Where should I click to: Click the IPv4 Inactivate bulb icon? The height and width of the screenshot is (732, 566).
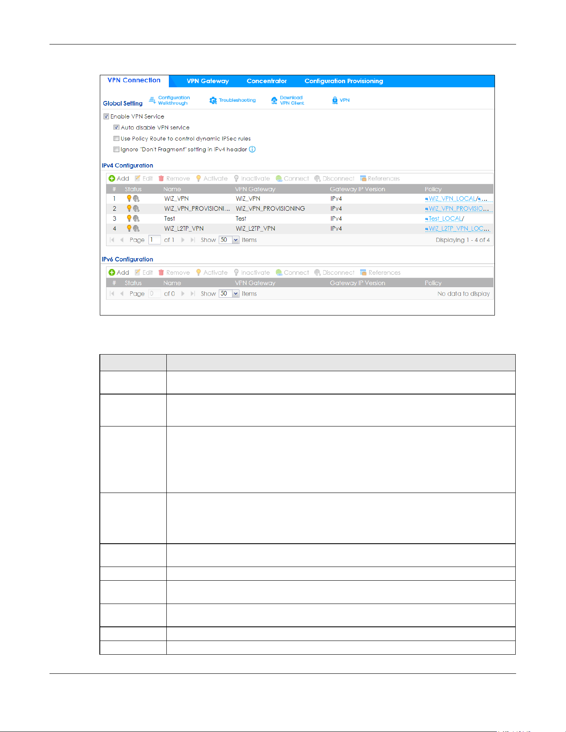pos(236,178)
